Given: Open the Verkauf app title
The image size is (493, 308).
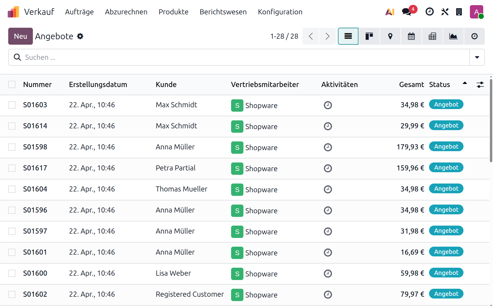Looking at the screenshot, I should coord(39,12).
